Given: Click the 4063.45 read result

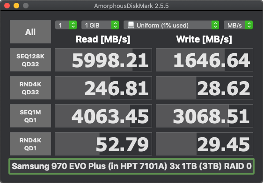Looking at the screenshot, I should [103, 116].
